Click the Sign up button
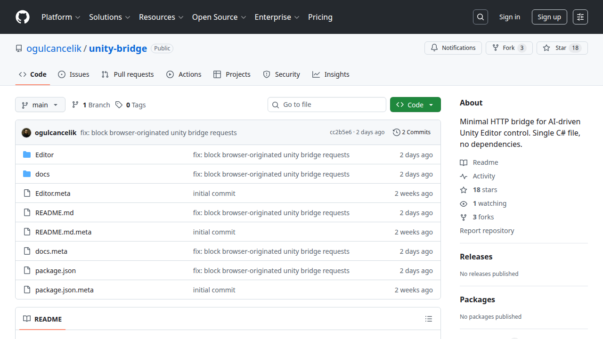The height and width of the screenshot is (339, 603). point(549,17)
